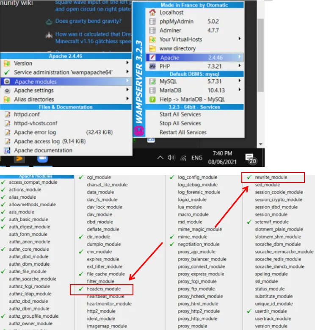
Task: Click the httpd.conf file icon
Action: click(8, 114)
